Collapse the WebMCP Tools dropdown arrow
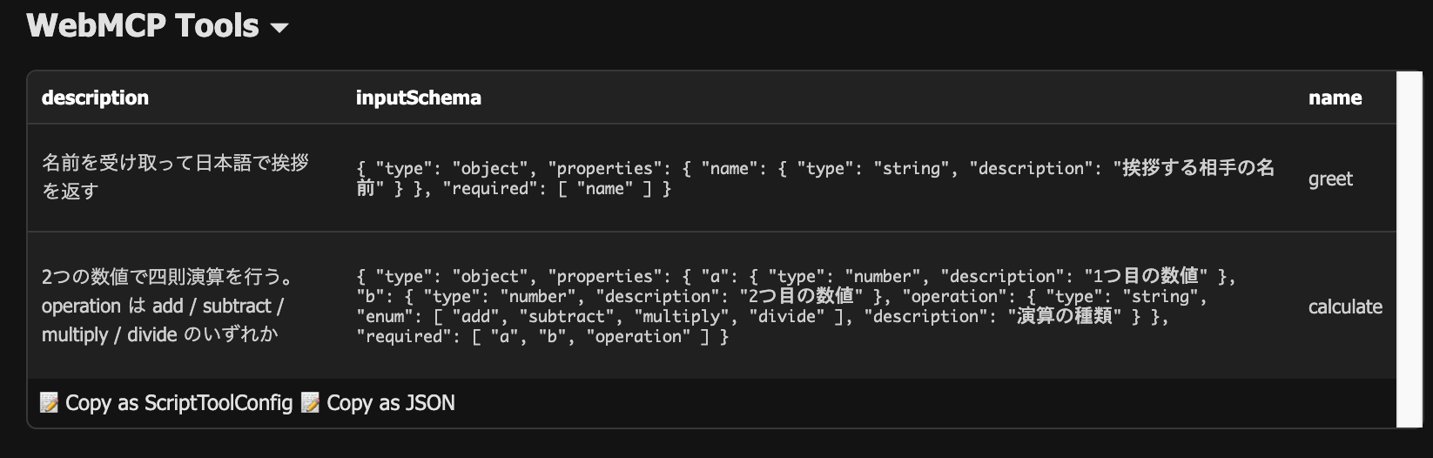 tap(279, 28)
